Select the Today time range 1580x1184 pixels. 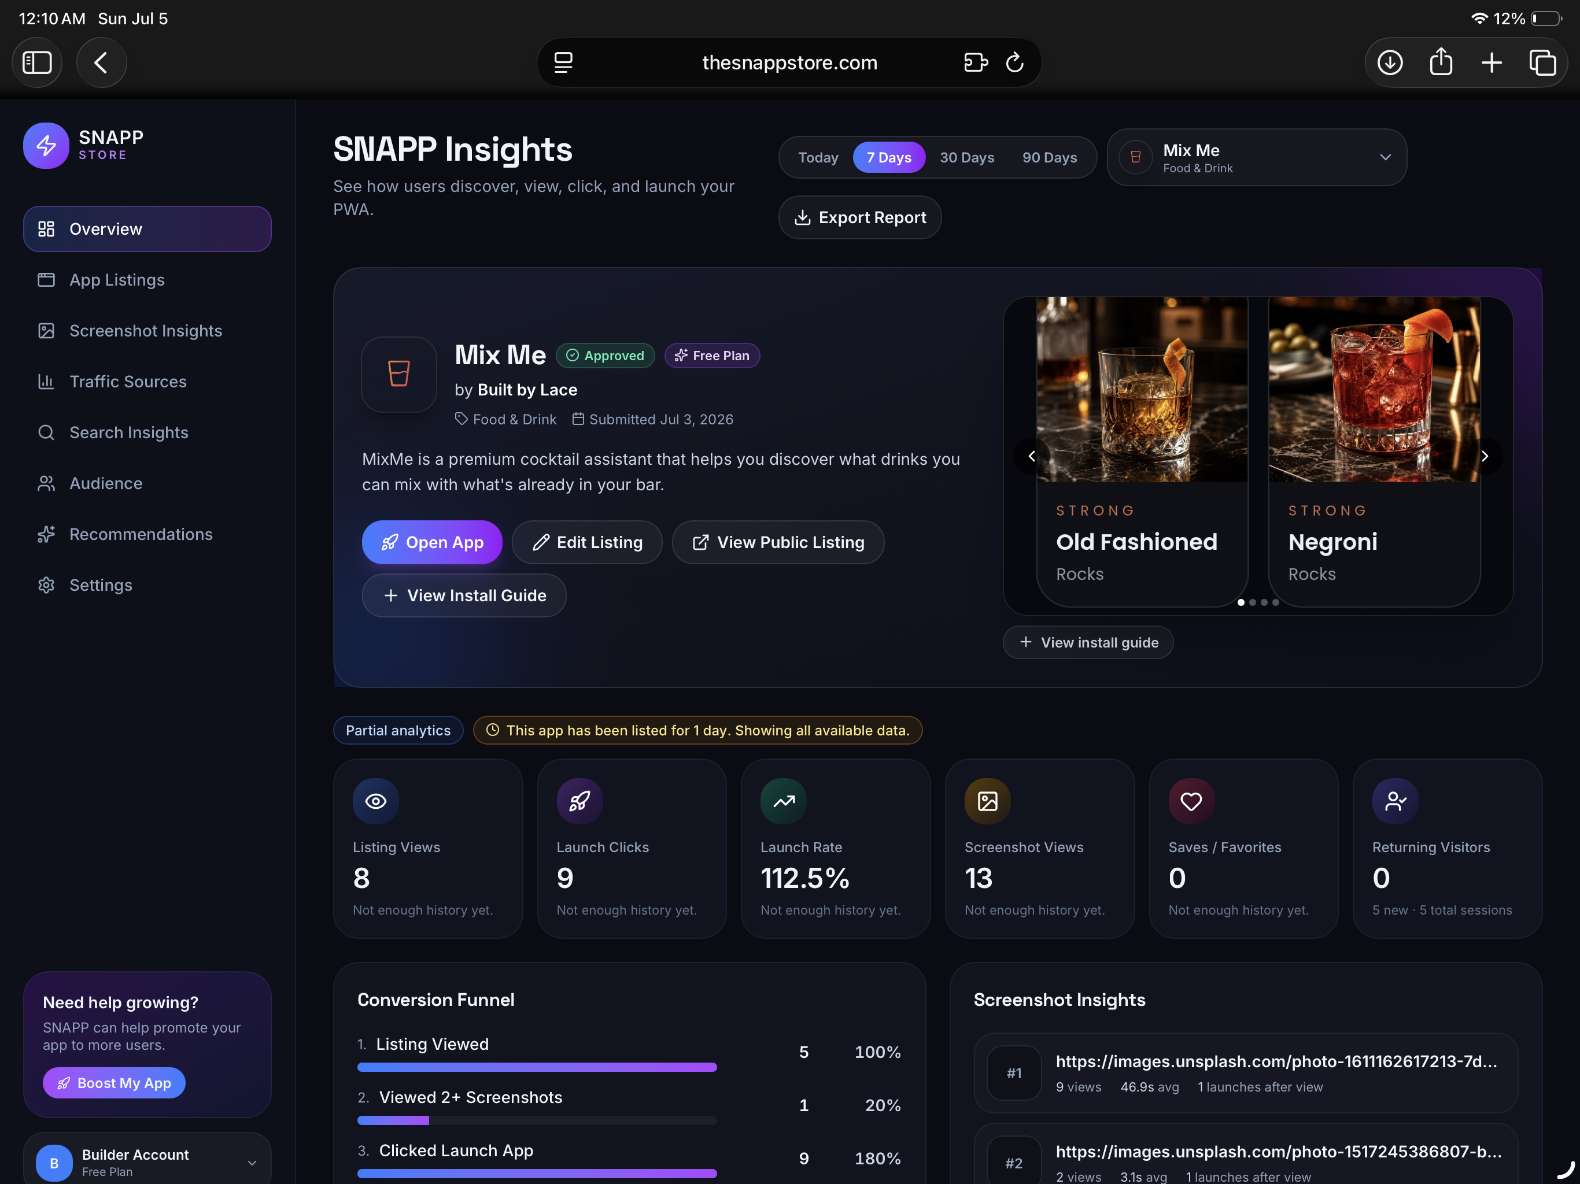pyautogui.click(x=818, y=157)
